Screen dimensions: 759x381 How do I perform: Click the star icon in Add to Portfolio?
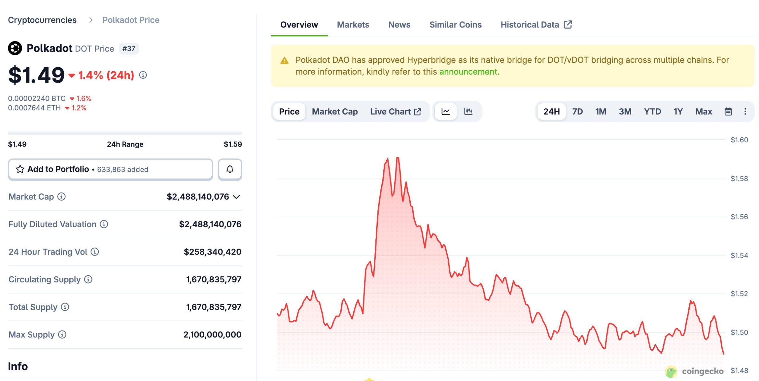point(20,169)
